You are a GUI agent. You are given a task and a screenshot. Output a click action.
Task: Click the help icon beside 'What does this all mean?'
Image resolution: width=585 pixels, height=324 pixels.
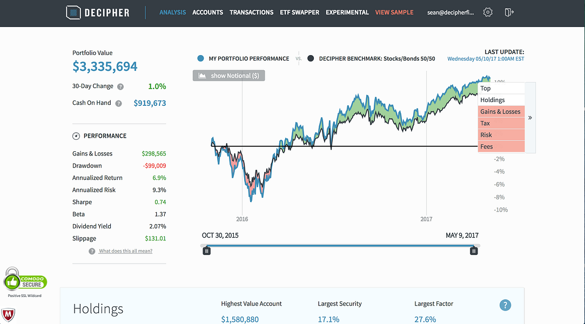click(x=92, y=251)
